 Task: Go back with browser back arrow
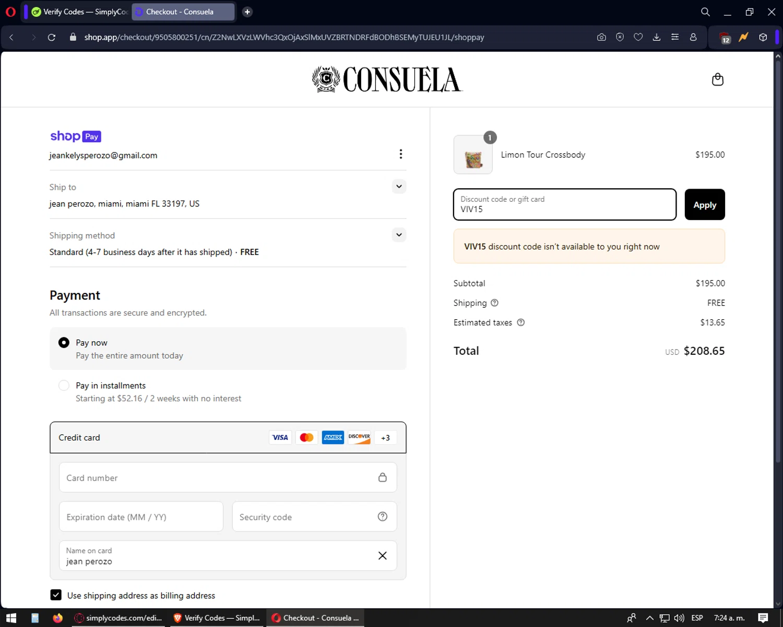pos(11,37)
